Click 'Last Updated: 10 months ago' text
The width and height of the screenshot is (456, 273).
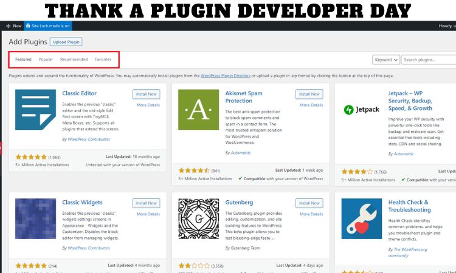click(x=133, y=157)
